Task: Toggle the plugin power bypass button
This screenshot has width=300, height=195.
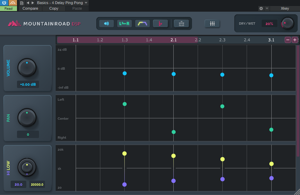Action: coord(4,3)
